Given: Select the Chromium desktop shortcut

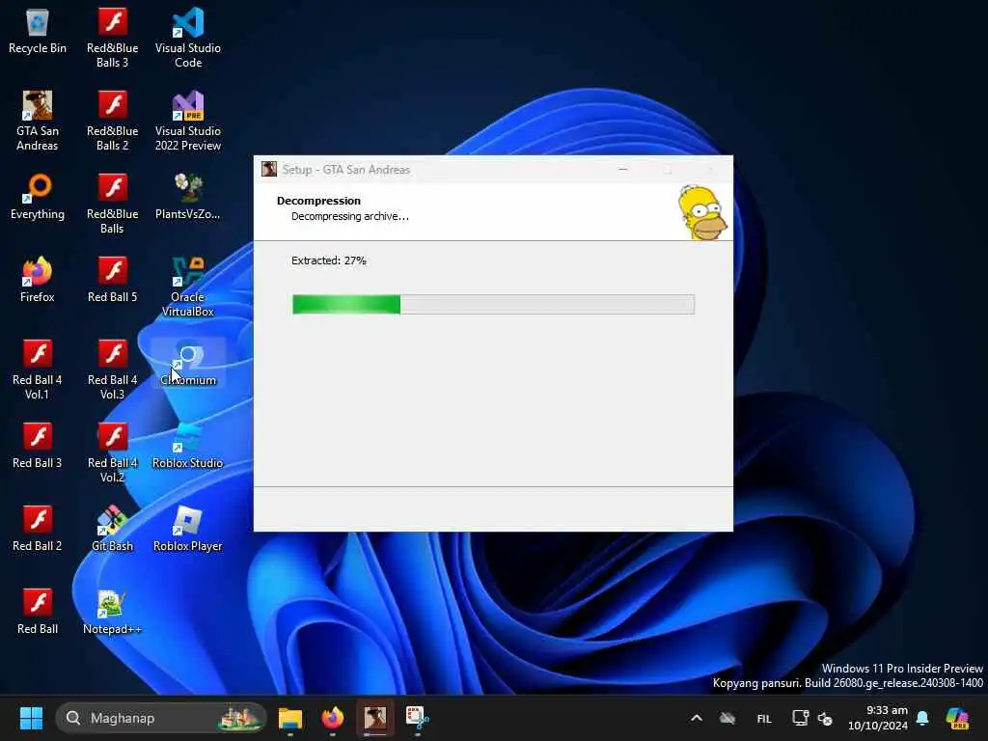Looking at the screenshot, I should click(x=188, y=364).
